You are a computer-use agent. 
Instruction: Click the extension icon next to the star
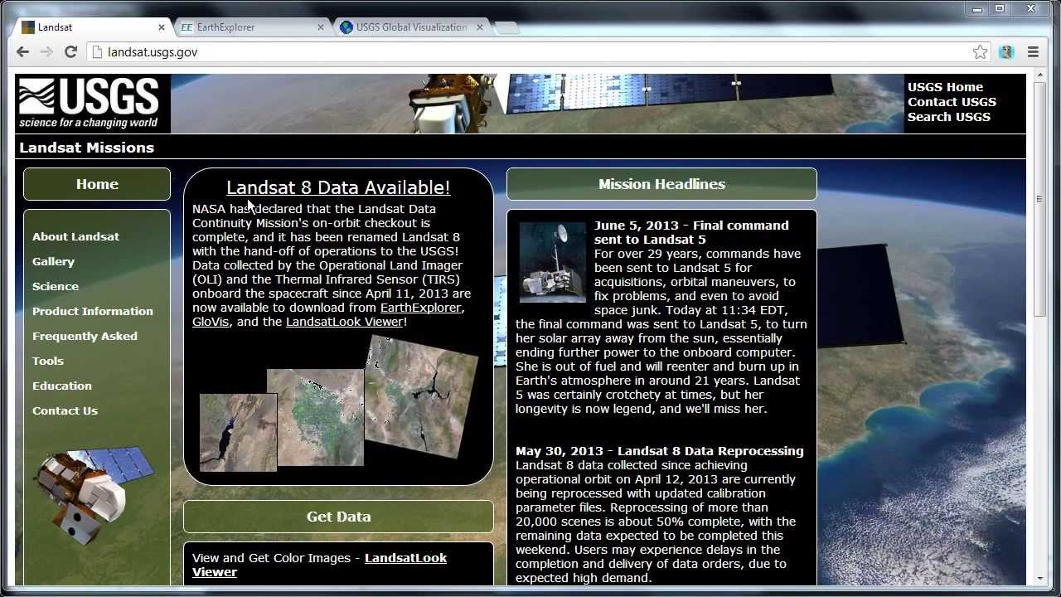tap(1006, 51)
